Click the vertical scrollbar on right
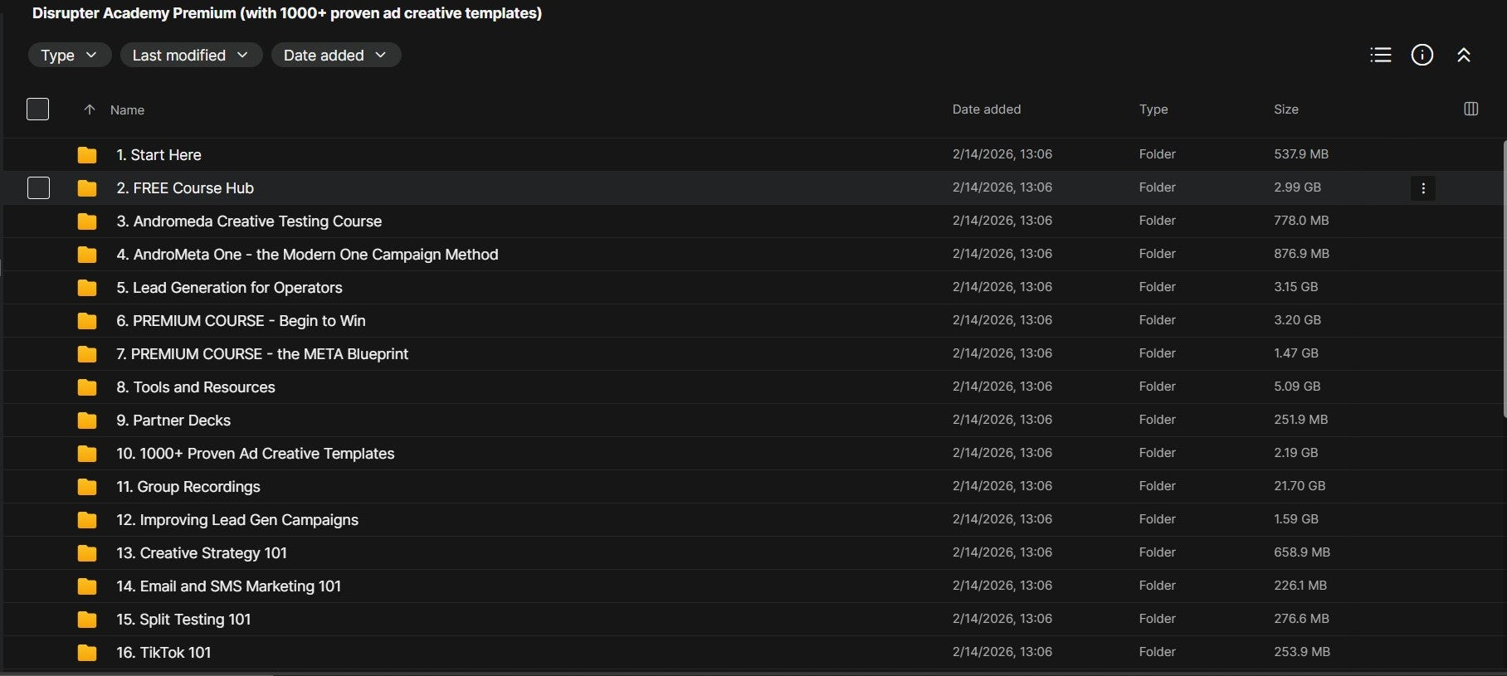The image size is (1507, 676). [x=1505, y=278]
